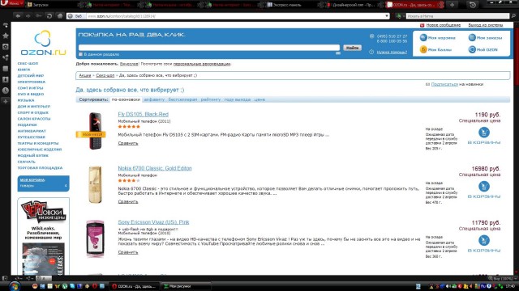Click the Акции breadcrumb link
This screenshot has width=519, height=291.
pos(84,75)
